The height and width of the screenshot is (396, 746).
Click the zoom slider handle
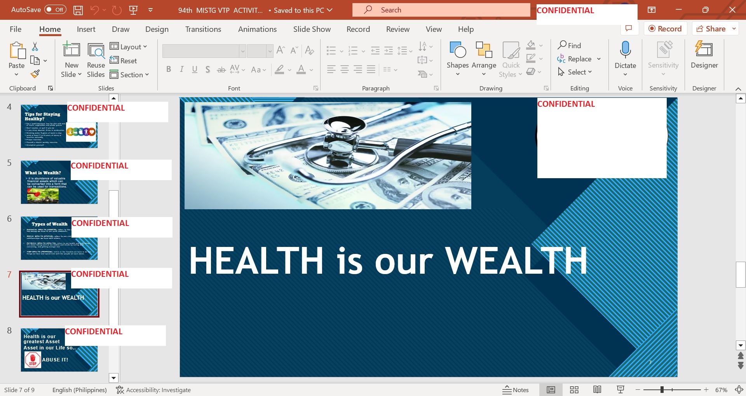coord(662,390)
